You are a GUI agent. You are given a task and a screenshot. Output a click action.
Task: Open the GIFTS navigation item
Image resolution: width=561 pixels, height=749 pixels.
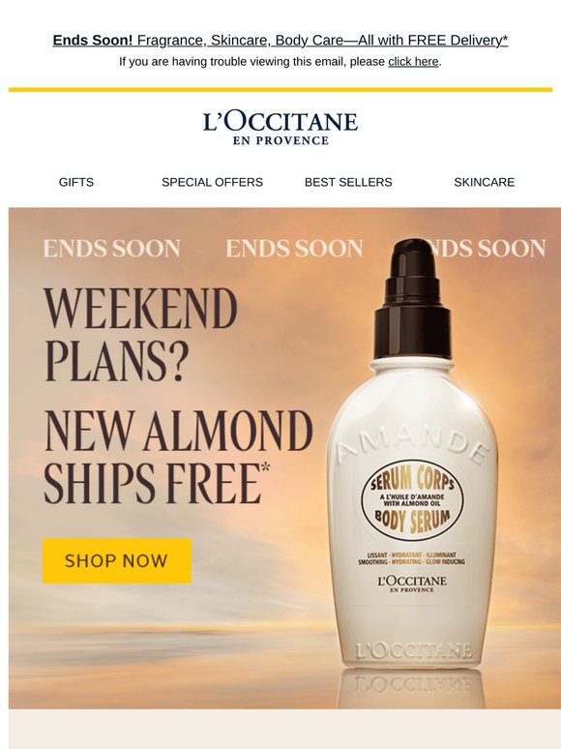pos(75,182)
